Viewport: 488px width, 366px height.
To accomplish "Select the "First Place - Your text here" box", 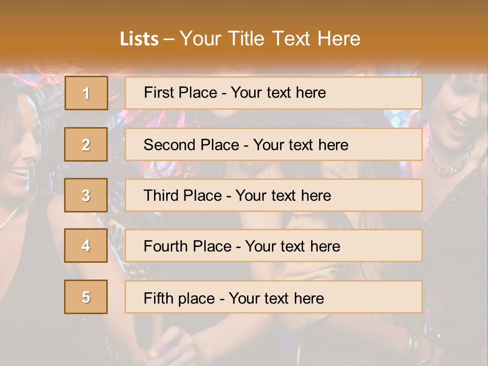I will [x=273, y=93].
